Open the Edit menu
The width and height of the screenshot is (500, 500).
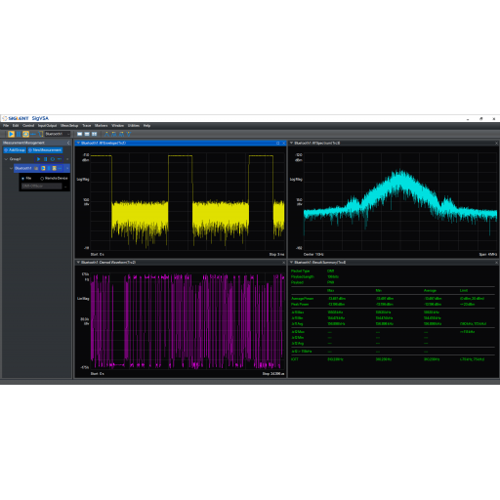[16, 126]
